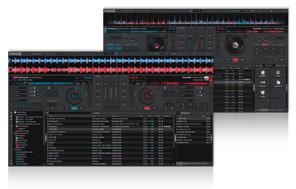296x189 pixels.
Task: Open the LOOP ROLL pad mode dropdown
Action: click(187, 101)
